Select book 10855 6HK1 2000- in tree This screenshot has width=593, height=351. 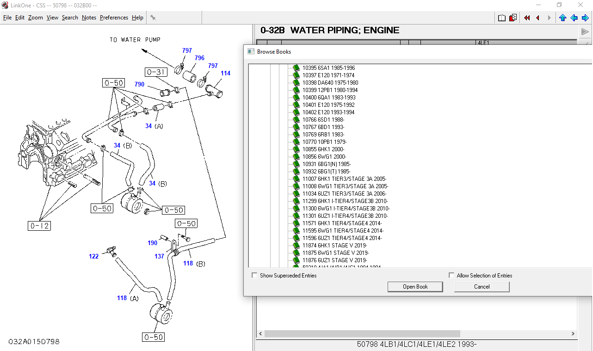tap(323, 149)
